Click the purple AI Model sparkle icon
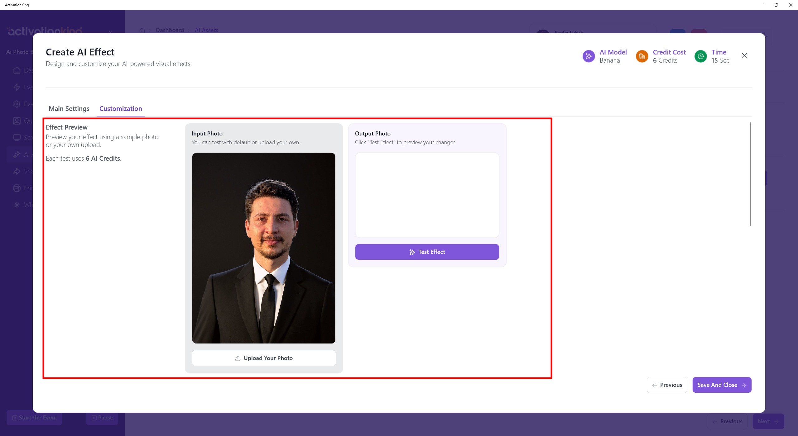This screenshot has width=798, height=436. (589, 56)
